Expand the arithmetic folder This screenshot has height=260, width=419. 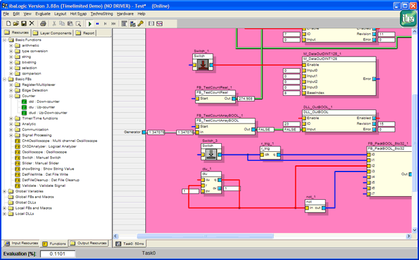tap(11, 45)
